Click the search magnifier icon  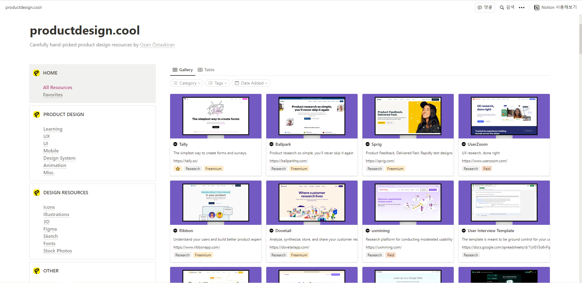(502, 8)
